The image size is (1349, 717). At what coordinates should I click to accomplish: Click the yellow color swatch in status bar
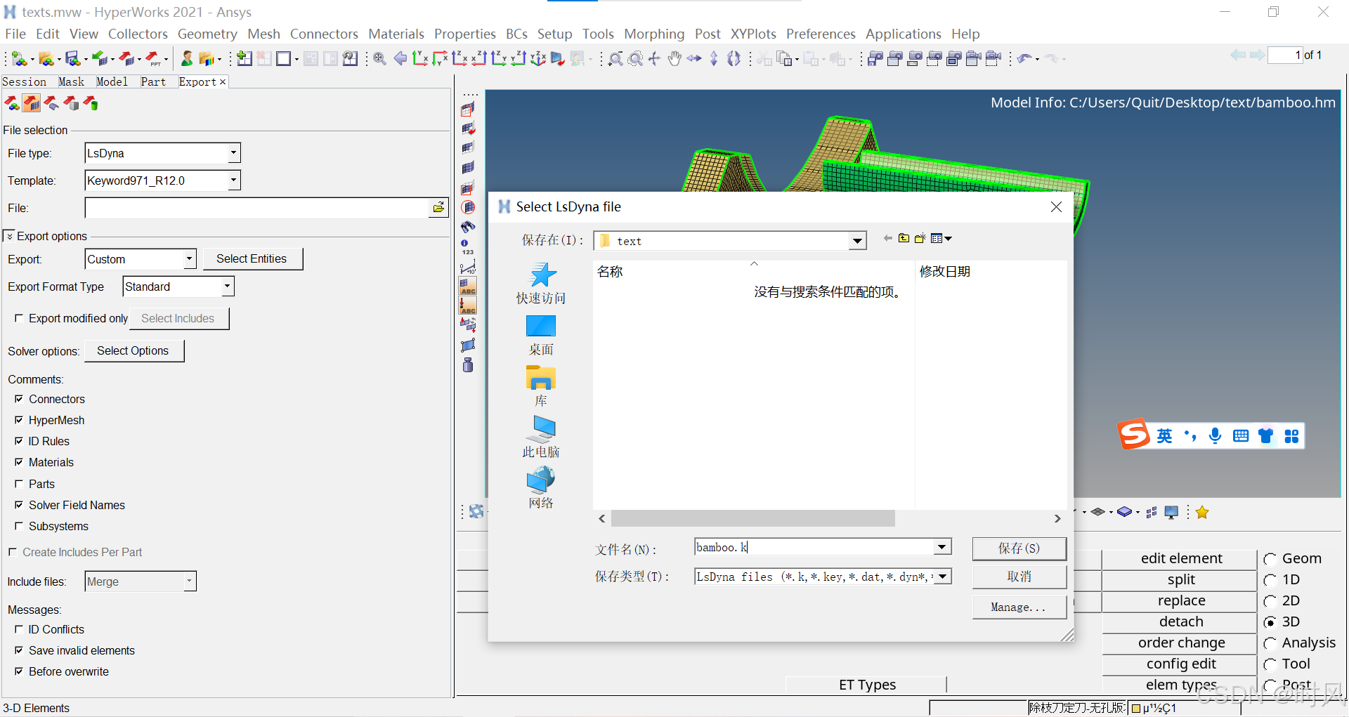click(1135, 708)
